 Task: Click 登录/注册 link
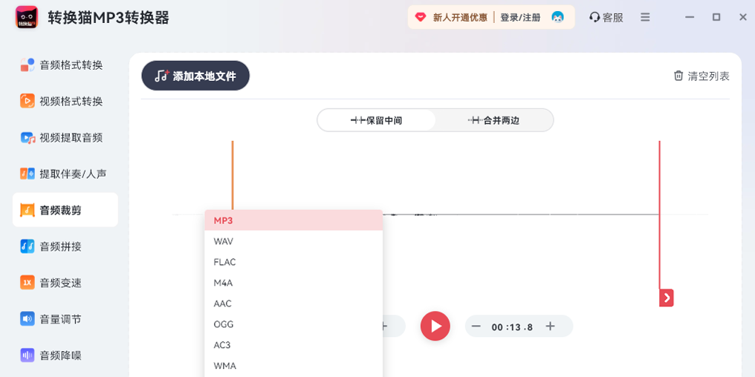click(x=520, y=17)
